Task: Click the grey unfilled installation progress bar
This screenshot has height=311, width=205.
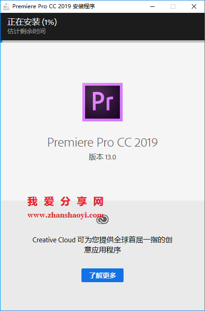Action: (103, 42)
